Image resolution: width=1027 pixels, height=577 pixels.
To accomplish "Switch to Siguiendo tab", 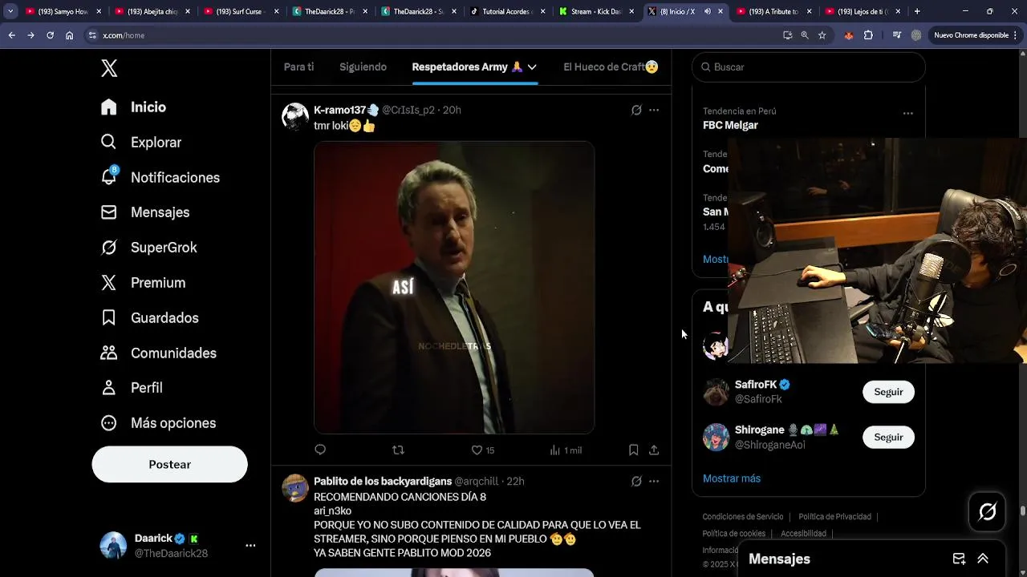I will [363, 67].
